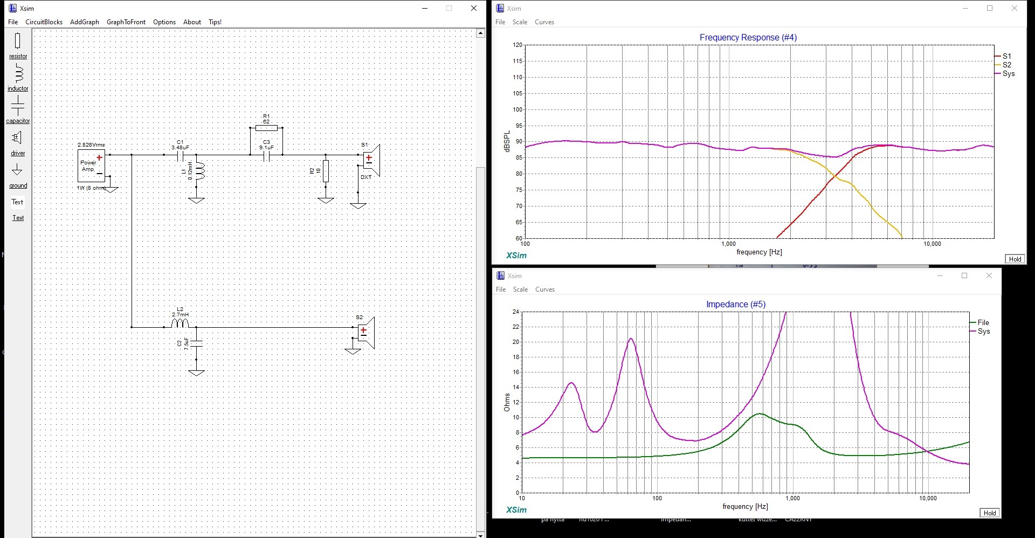The image size is (1035, 538).
Task: Open the AddGraph menu
Action: [x=85, y=22]
